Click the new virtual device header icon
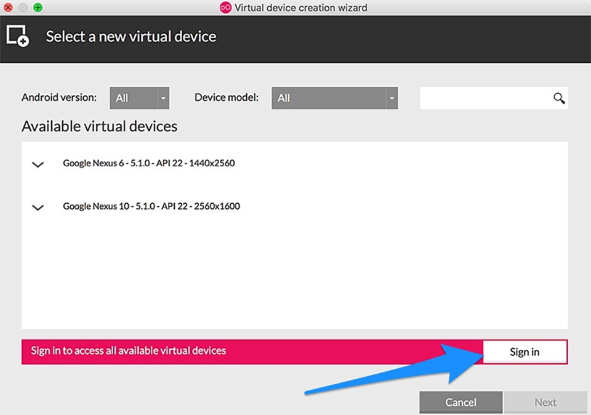This screenshot has width=591, height=415. (17, 36)
